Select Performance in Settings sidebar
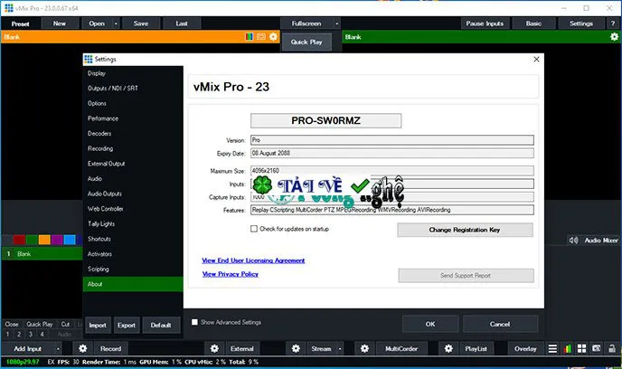 coord(133,118)
